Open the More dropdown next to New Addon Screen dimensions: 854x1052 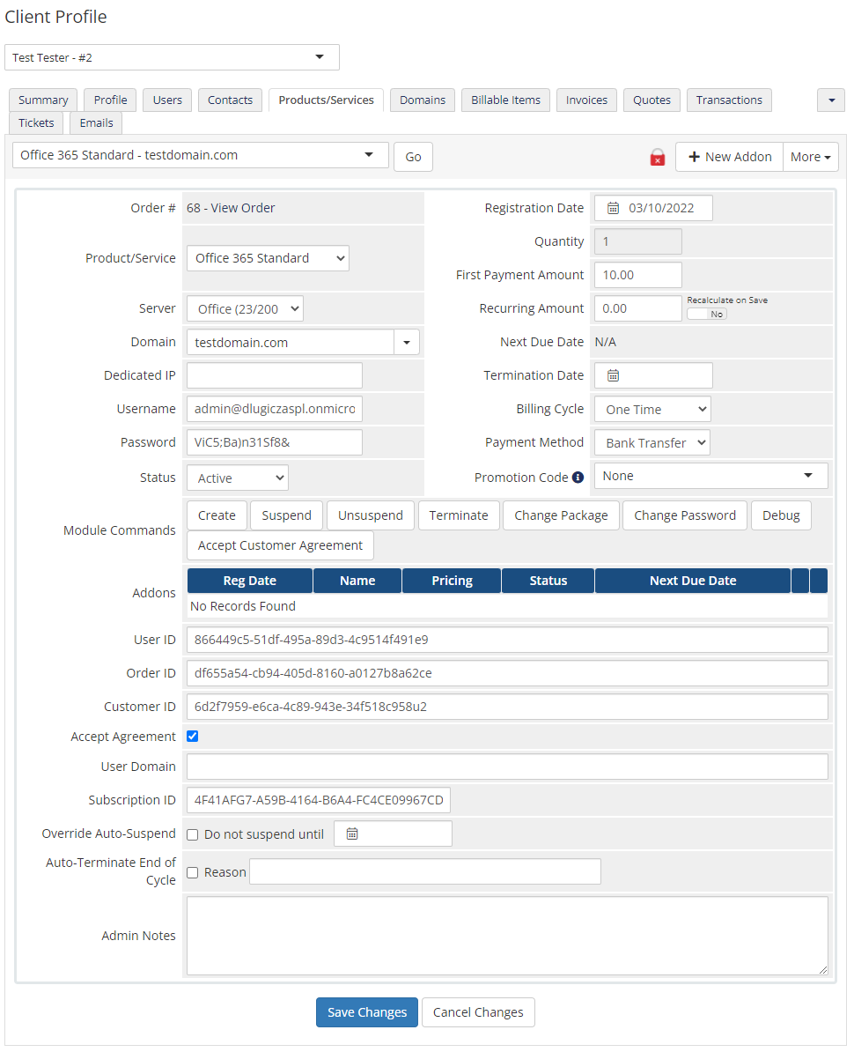click(x=811, y=156)
